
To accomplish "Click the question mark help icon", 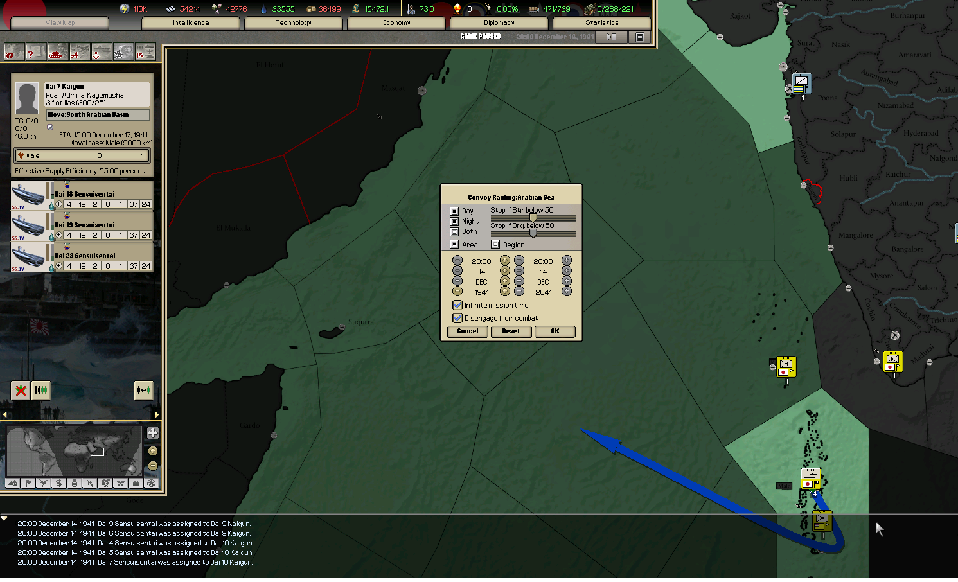I will click(35, 53).
